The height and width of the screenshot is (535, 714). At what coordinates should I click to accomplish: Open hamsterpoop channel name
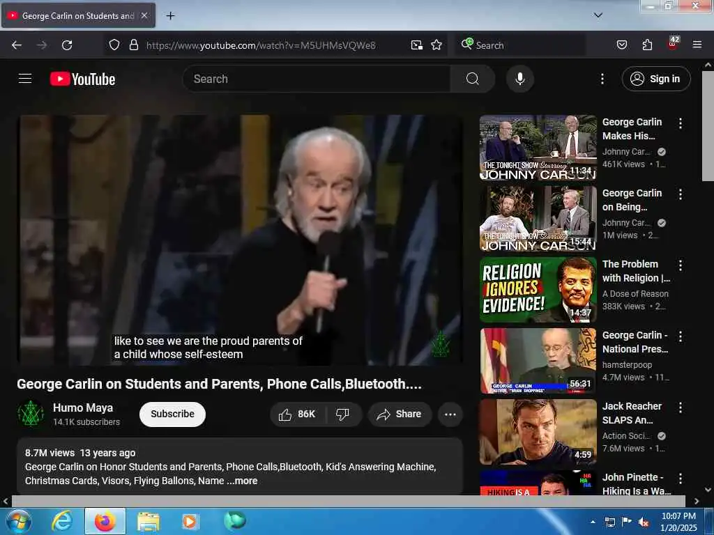627,365
